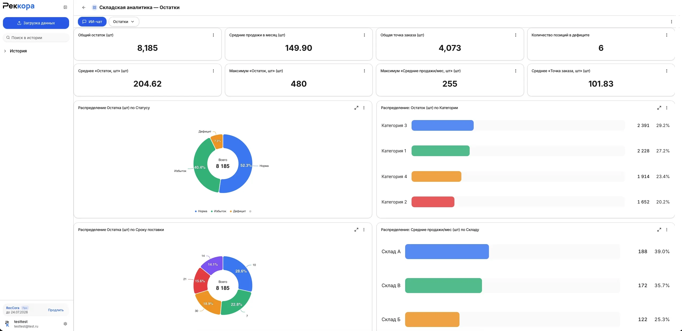Open the page-level three-dot menu
The image size is (682, 331).
coord(671,22)
